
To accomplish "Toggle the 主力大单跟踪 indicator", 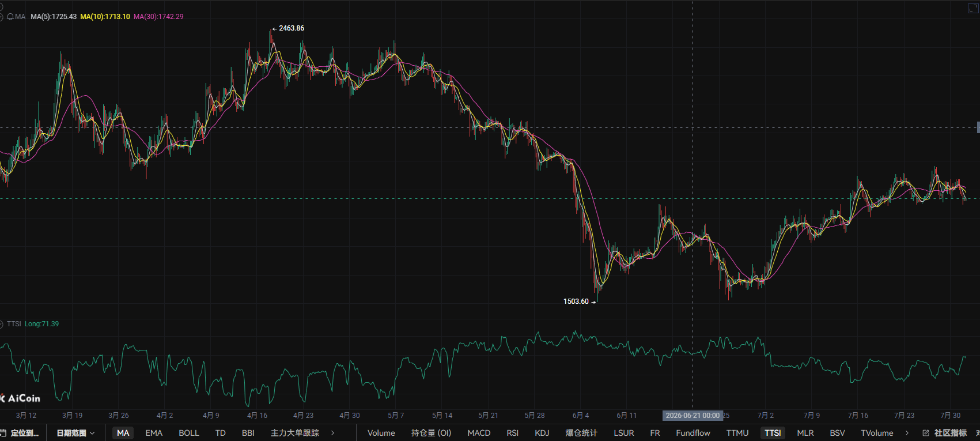I will pyautogui.click(x=295, y=433).
